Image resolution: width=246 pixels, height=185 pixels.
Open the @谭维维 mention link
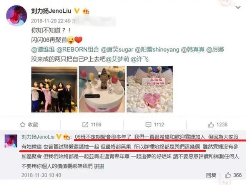click(x=43, y=50)
